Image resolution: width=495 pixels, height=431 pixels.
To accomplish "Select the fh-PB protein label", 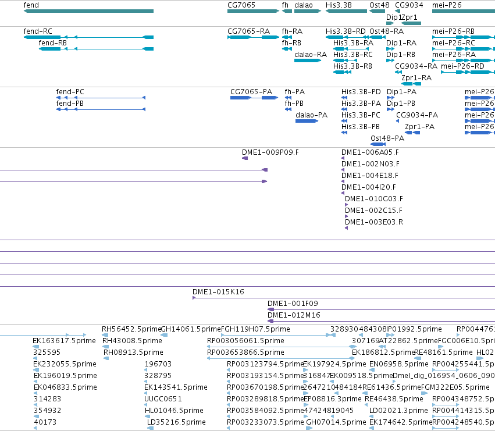I will [294, 104].
